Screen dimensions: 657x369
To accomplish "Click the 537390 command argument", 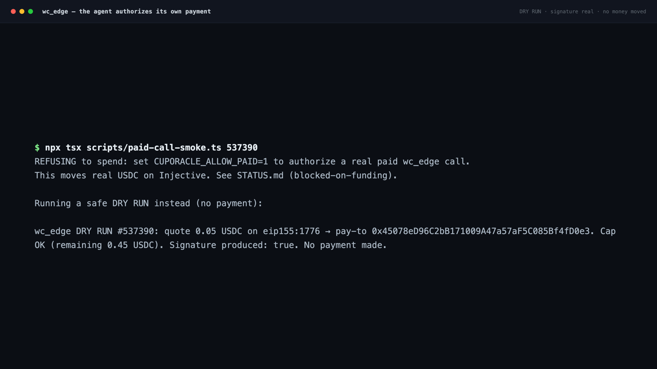I will (x=242, y=148).
